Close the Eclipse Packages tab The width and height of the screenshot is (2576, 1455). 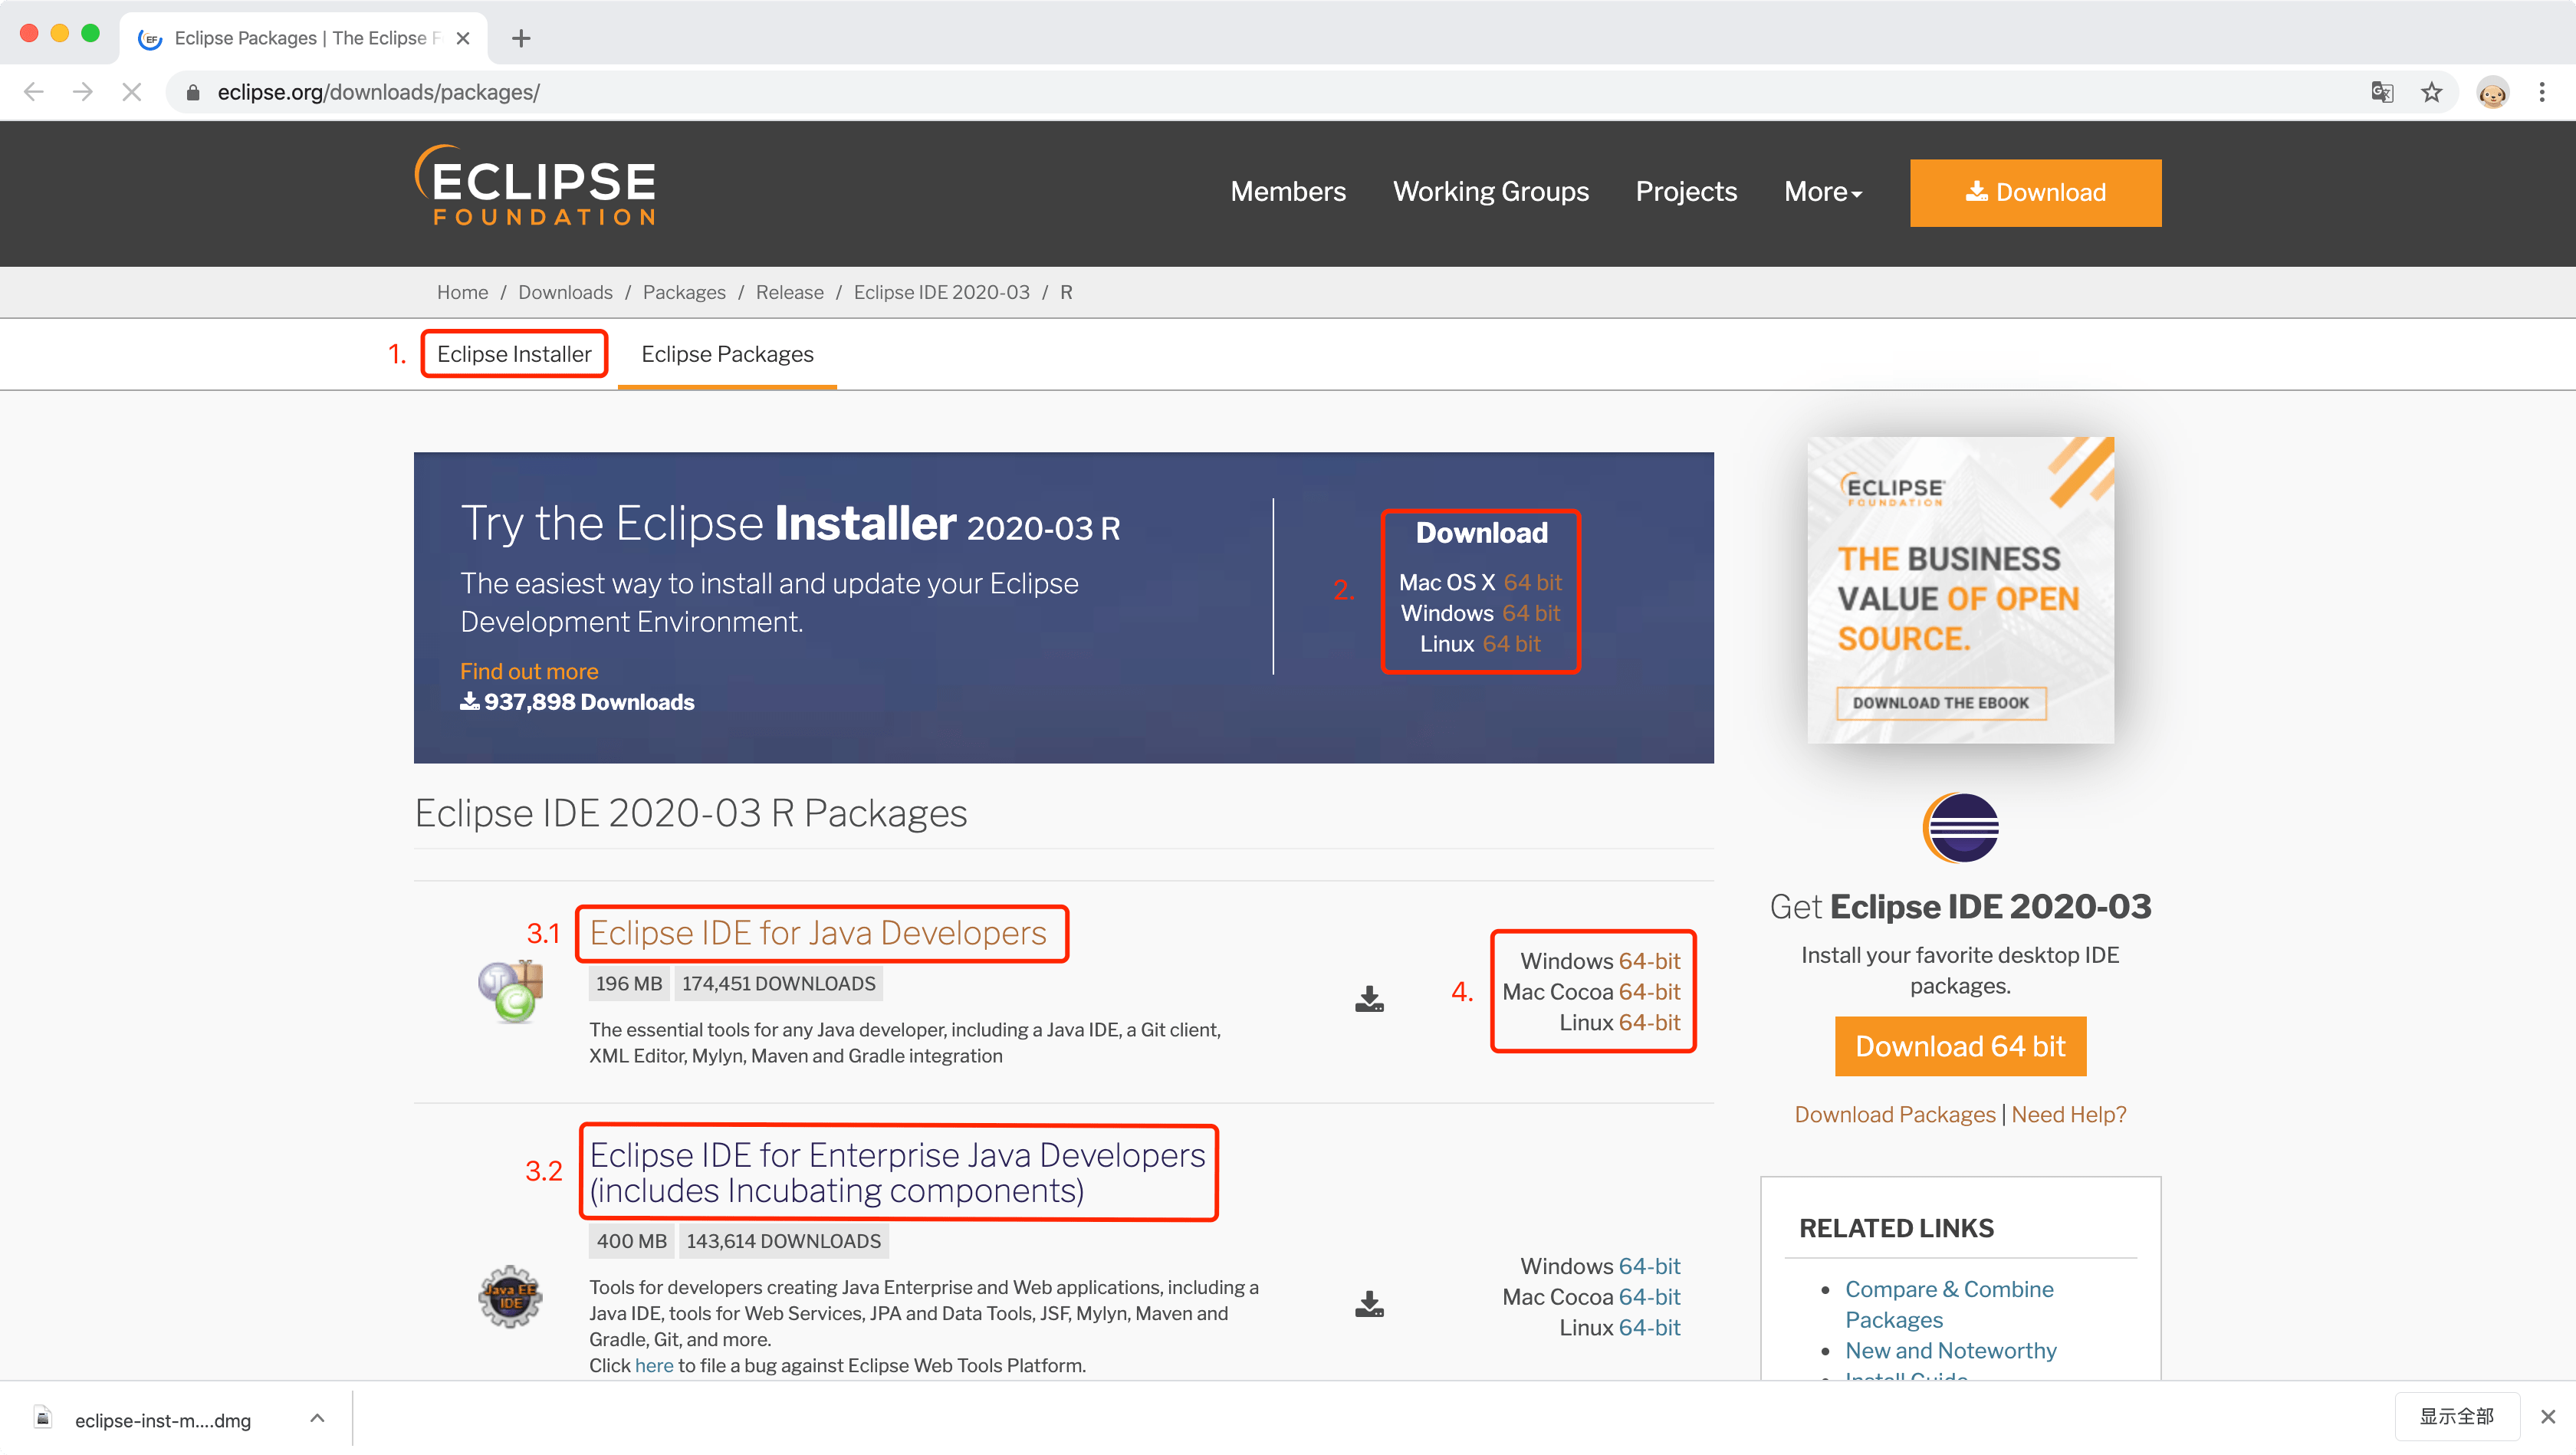coord(462,38)
